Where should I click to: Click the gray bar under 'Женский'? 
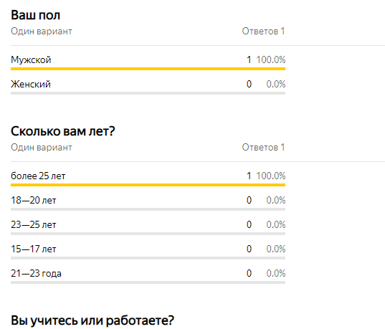tap(148, 93)
